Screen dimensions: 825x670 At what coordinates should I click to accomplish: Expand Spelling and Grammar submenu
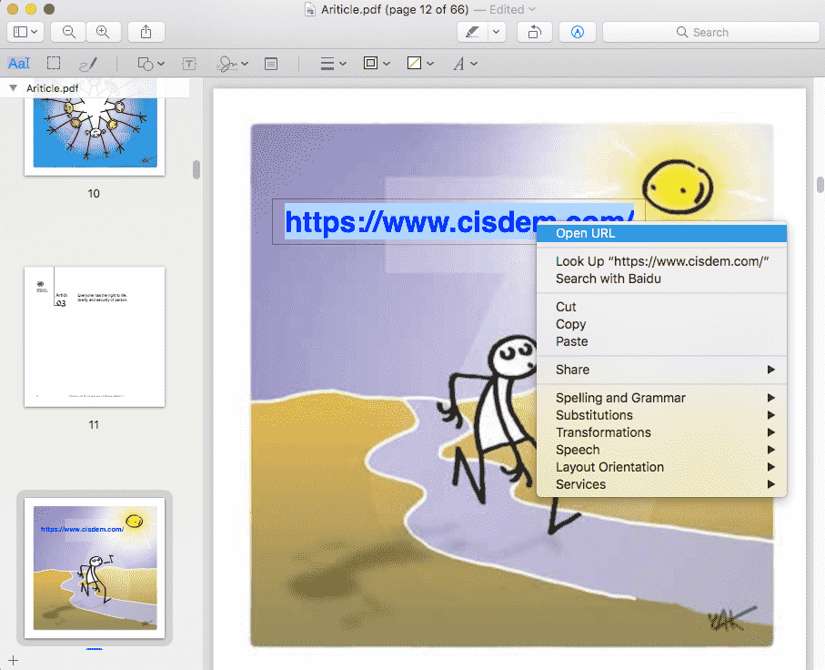click(661, 398)
